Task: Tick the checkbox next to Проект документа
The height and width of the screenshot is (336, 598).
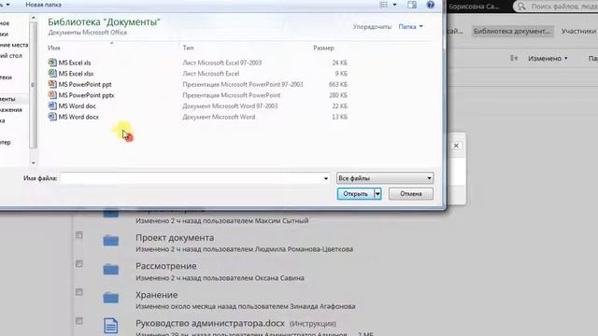Action: (78, 235)
